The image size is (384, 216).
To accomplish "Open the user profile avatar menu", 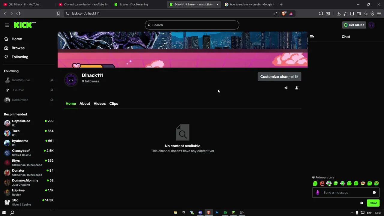I will coord(372,25).
